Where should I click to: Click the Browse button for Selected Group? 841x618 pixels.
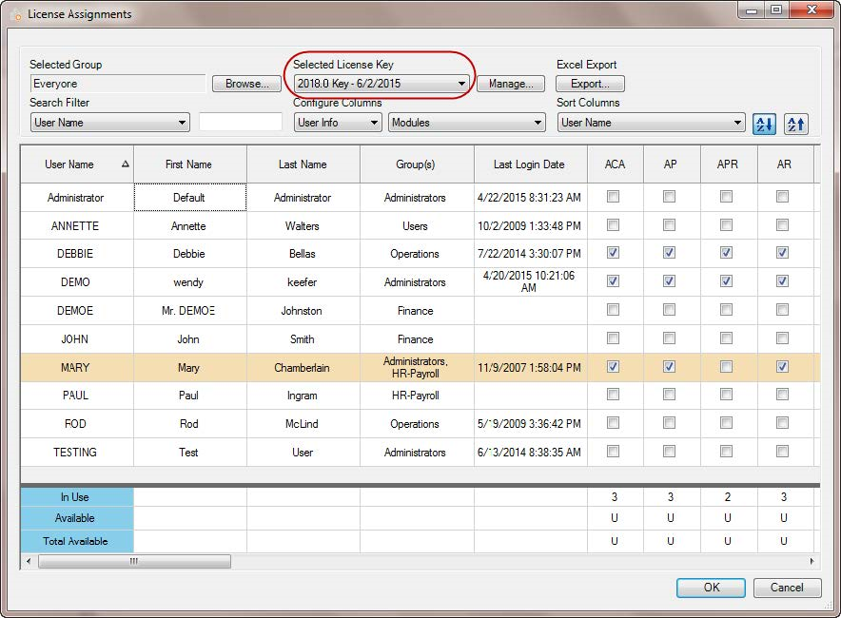[245, 83]
